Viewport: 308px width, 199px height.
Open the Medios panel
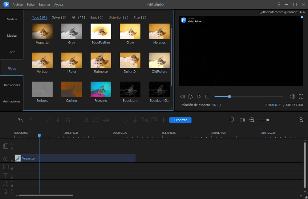click(x=12, y=19)
